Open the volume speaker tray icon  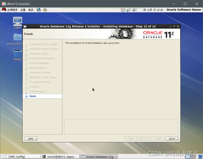(x=135, y=10)
